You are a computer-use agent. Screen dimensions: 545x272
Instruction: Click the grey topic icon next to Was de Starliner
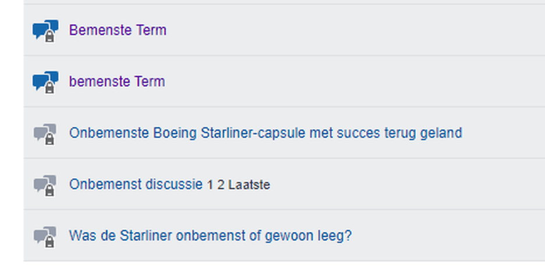[45, 236]
